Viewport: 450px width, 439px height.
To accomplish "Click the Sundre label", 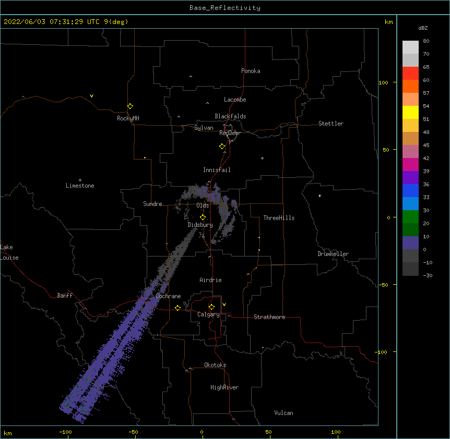I will point(152,204).
